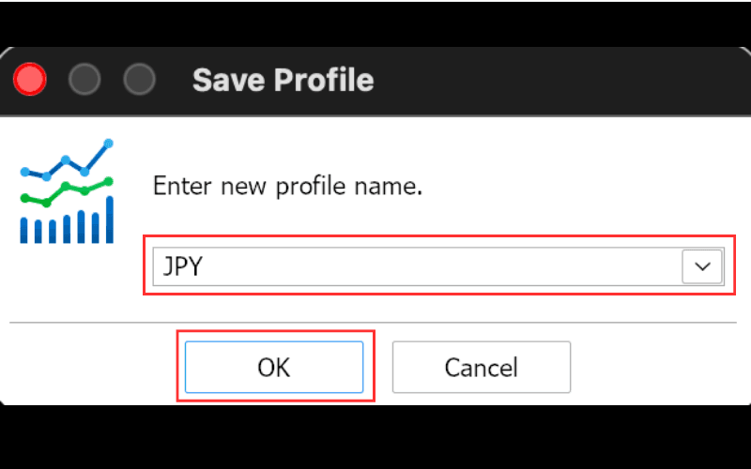Viewport: 751px width, 469px height.
Task: Close the Save Profile dialog with the red button
Action: (x=30, y=79)
